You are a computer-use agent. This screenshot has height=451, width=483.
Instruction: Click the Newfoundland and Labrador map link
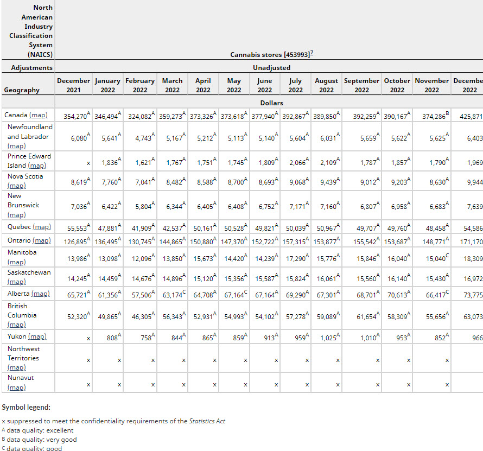17,146
